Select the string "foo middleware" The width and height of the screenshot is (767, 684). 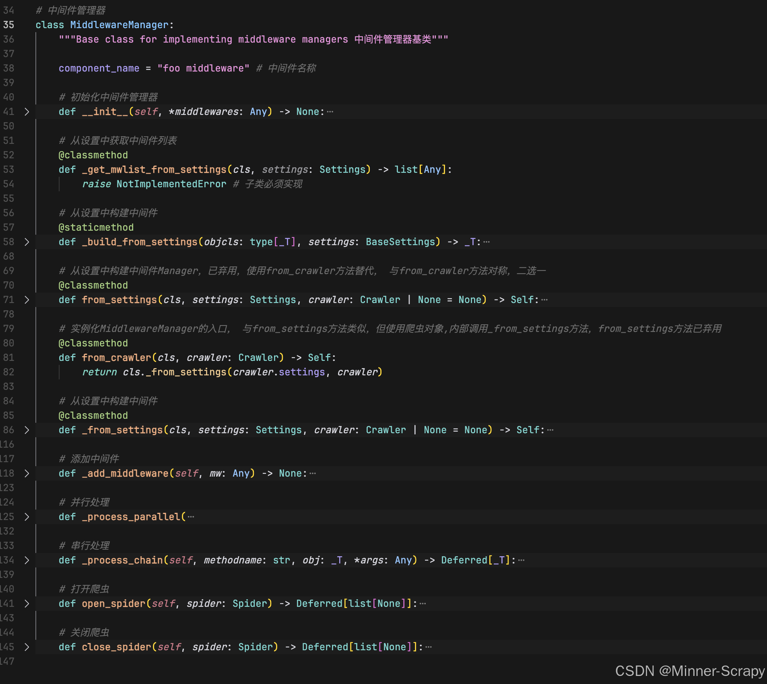(x=203, y=68)
